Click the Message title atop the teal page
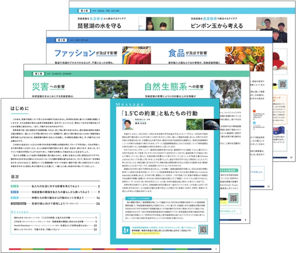The image size is (296, 253). click(x=129, y=104)
